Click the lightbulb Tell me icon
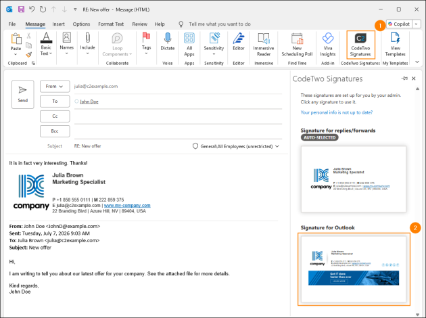 pos(181,24)
